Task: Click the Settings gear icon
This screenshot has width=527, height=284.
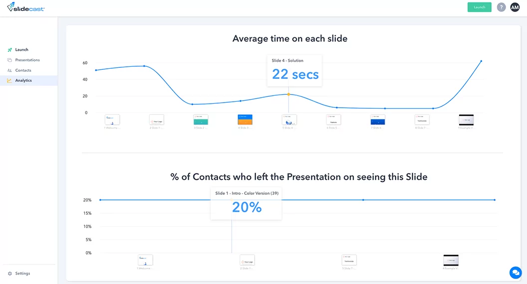Action: 10,274
